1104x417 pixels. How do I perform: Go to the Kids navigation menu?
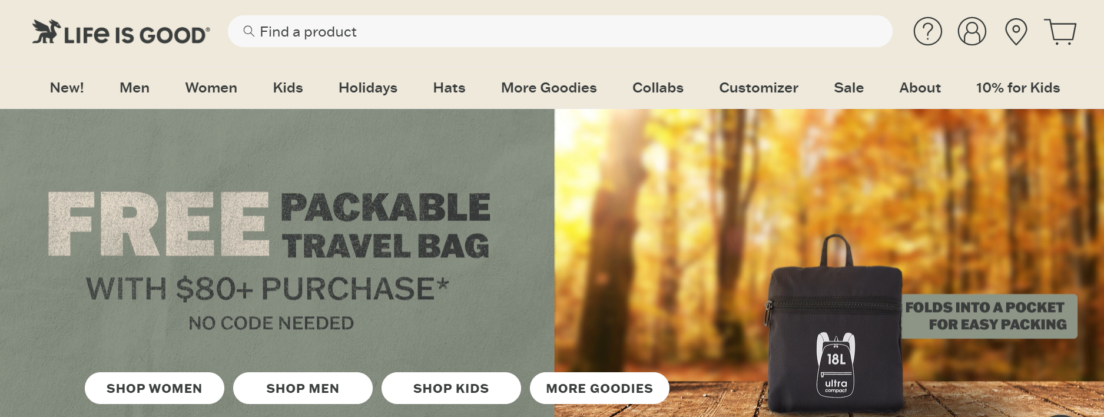287,88
